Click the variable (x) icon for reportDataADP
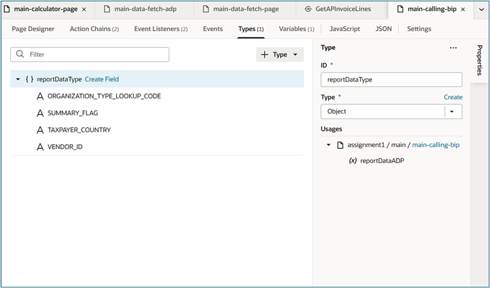Viewport: 490px width, 288px height. pos(353,161)
